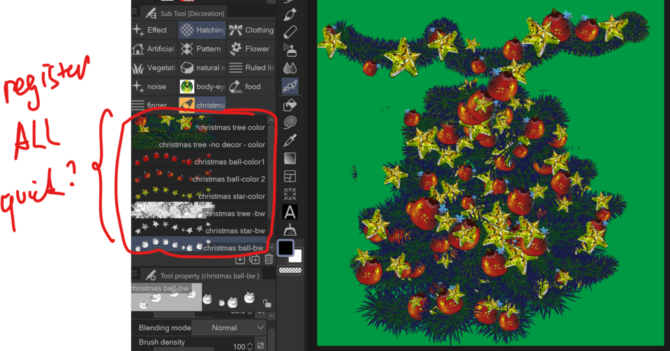Screen dimensions: 670x351
Task: Select the Text tool
Action: (290, 212)
